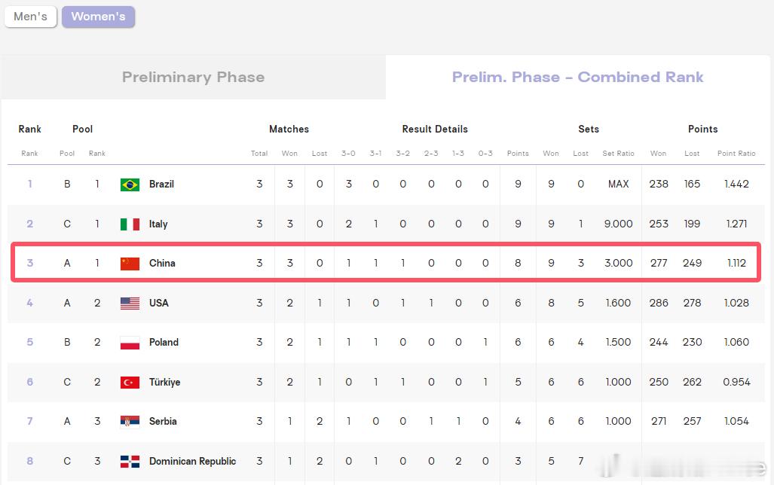Click the USA flag icon
Image resolution: width=774 pixels, height=485 pixels.
click(x=130, y=304)
